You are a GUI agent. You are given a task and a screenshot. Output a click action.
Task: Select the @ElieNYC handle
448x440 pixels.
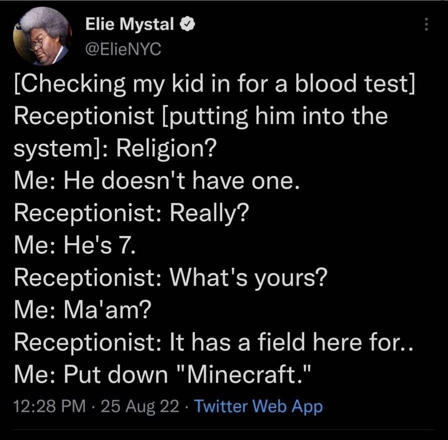[123, 48]
